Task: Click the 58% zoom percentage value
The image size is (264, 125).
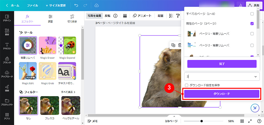Action: [x=231, y=121]
